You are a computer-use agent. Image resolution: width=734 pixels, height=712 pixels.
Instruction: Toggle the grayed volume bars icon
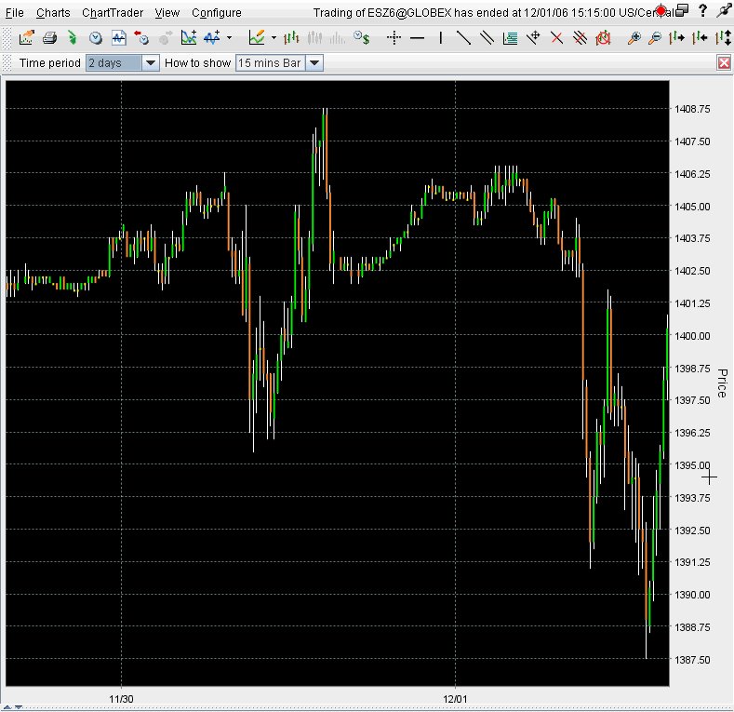pyautogui.click(x=337, y=38)
